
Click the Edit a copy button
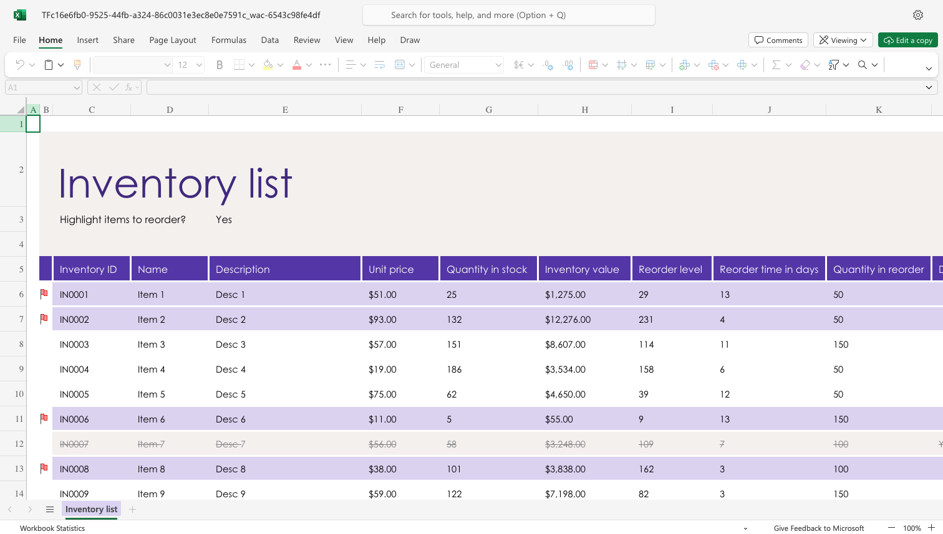tap(908, 39)
